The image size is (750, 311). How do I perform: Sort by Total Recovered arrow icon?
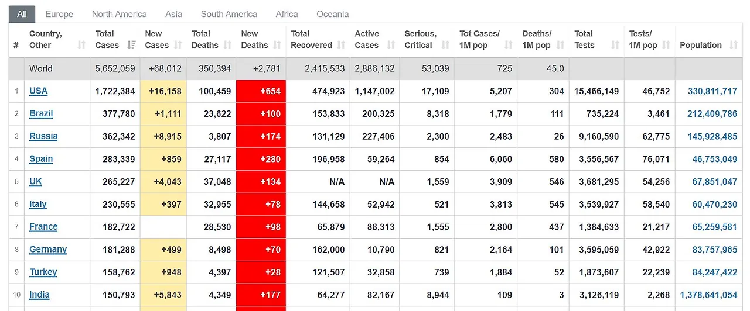point(342,45)
